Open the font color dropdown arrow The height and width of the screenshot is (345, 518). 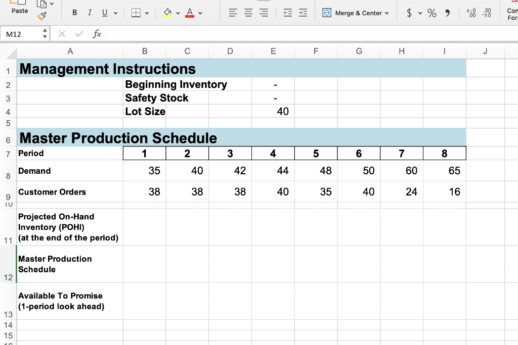200,13
